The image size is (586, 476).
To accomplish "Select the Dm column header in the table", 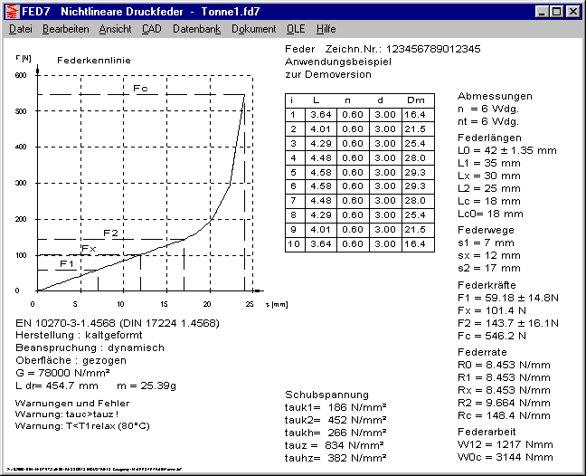I will [x=414, y=100].
